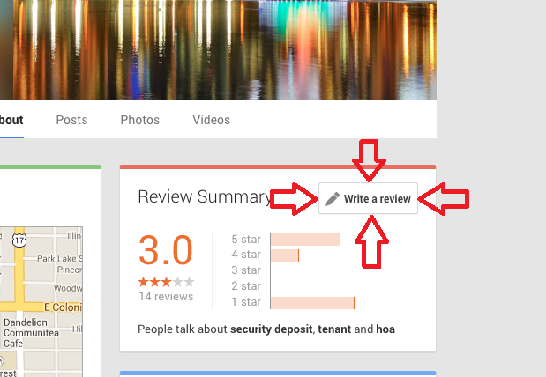Viewport: 546px width, 377px height.
Task: Click the 5 star rating bar
Action: [x=305, y=240]
